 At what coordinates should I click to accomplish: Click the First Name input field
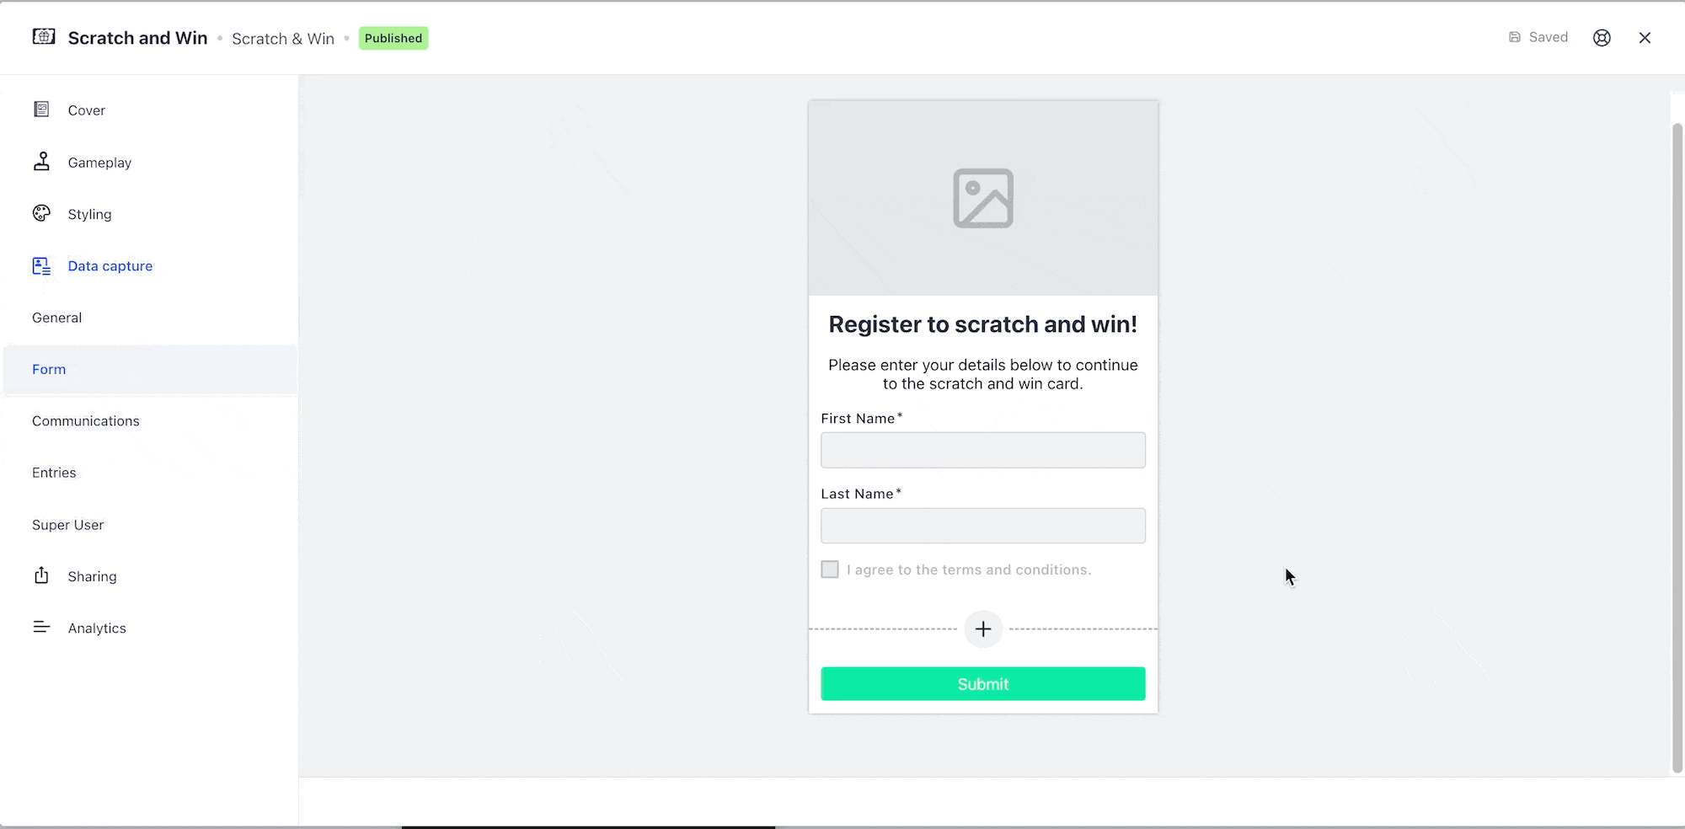(983, 450)
